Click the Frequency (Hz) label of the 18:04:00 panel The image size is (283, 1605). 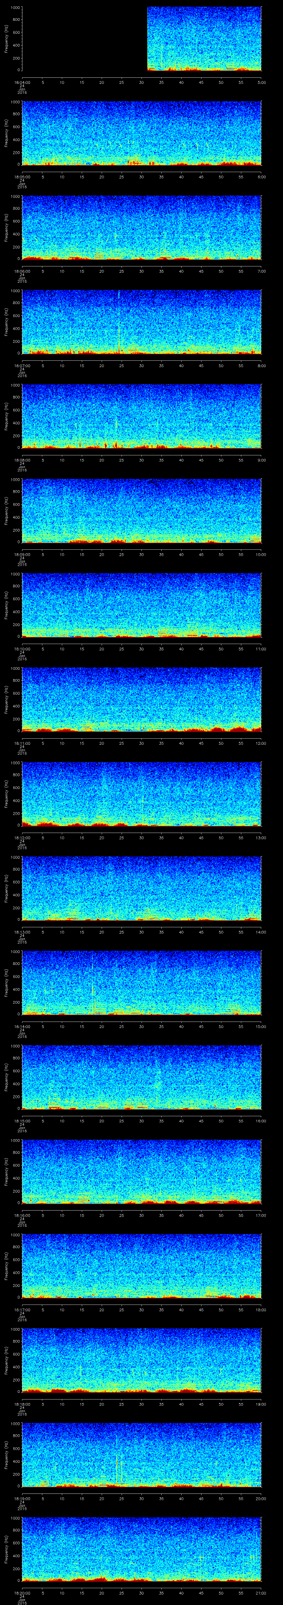(6, 39)
